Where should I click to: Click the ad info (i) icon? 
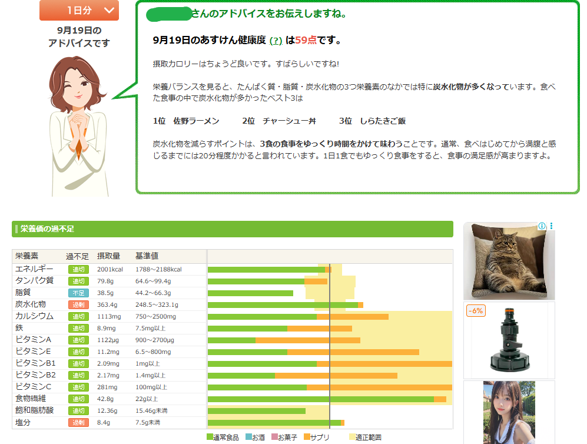point(542,226)
